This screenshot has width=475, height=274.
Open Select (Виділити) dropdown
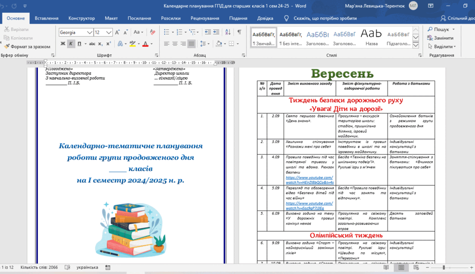[x=442, y=46]
